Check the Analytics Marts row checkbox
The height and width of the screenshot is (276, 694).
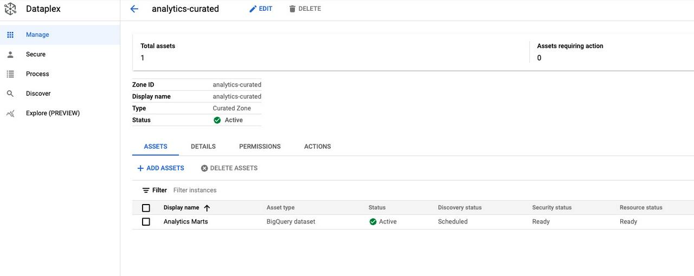tap(146, 222)
